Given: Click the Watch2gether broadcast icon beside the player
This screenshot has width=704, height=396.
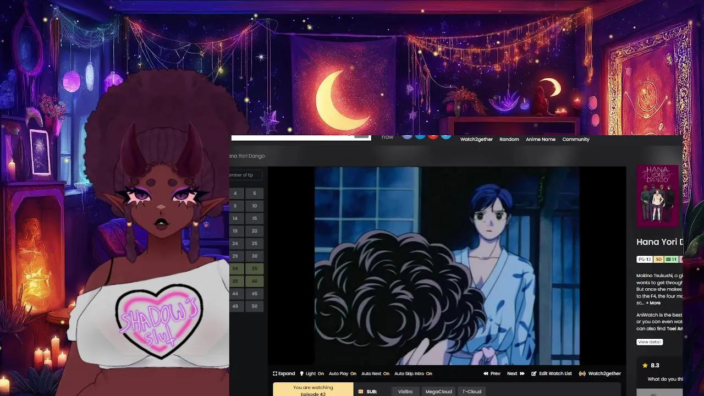Looking at the screenshot, I should (x=583, y=373).
